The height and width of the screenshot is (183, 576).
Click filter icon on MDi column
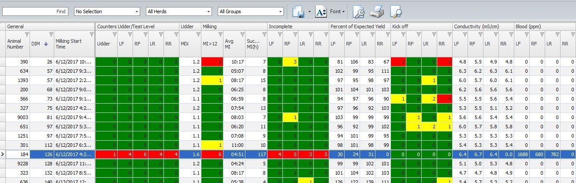pyautogui.click(x=198, y=34)
